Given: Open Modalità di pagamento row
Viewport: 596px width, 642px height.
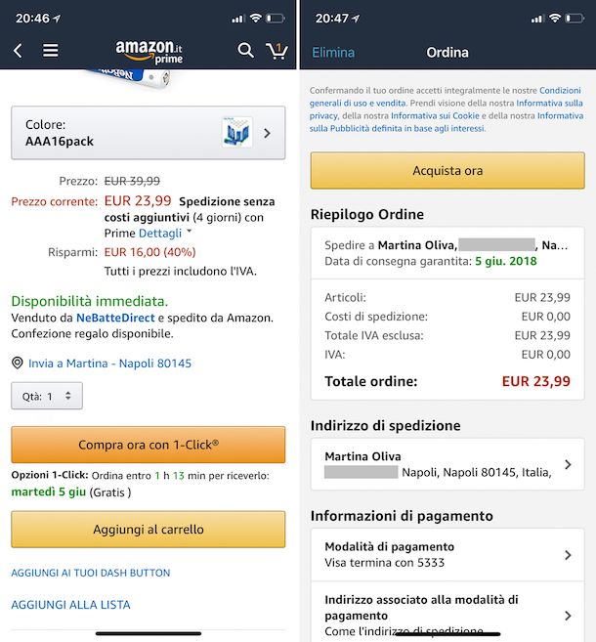Looking at the screenshot, I should click(x=447, y=555).
